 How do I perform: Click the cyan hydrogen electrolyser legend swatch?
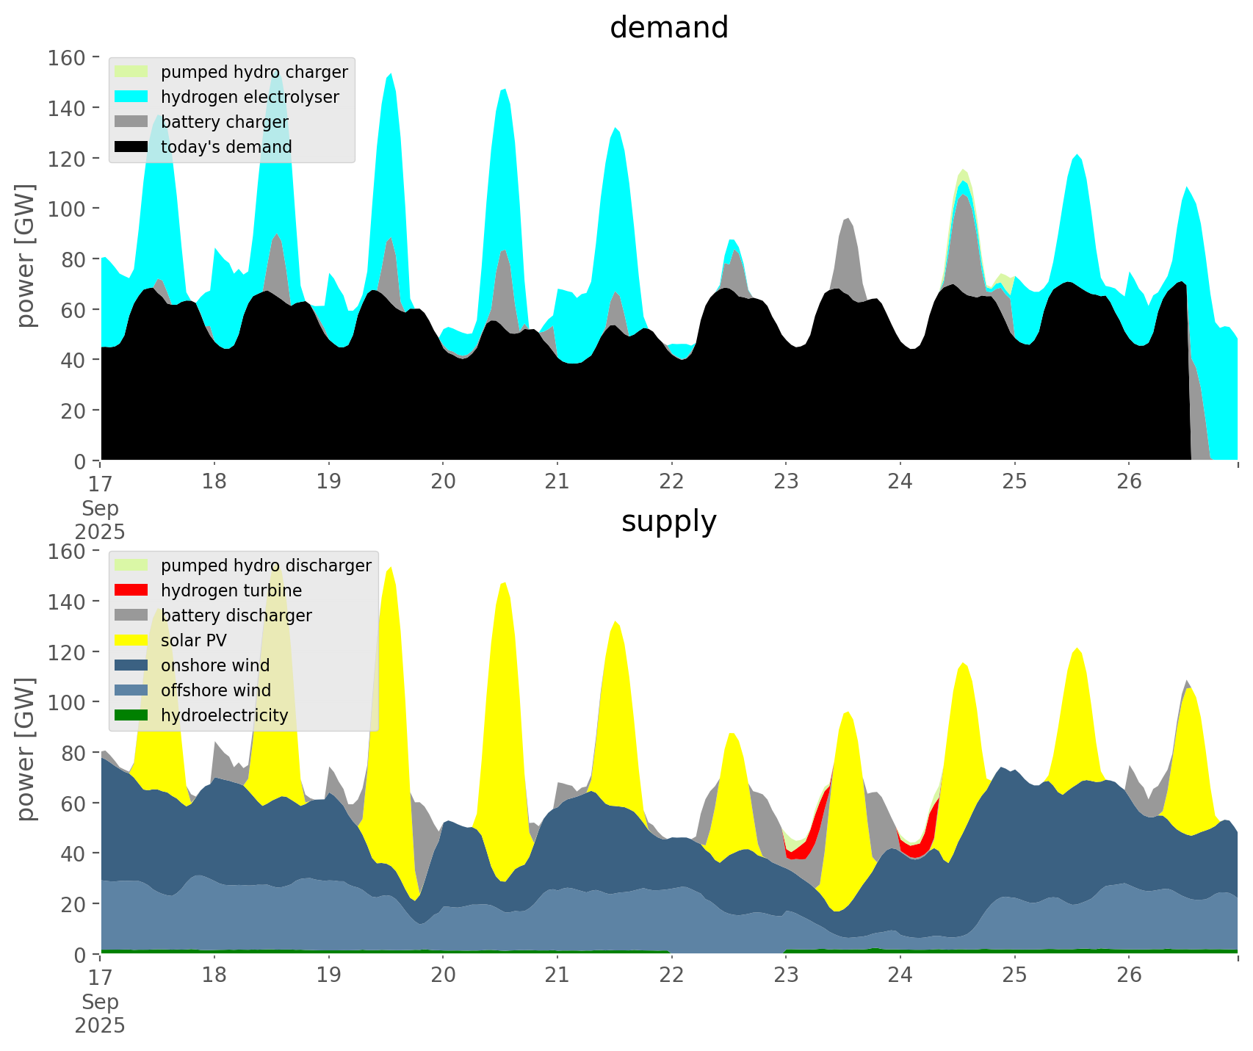click(x=131, y=97)
